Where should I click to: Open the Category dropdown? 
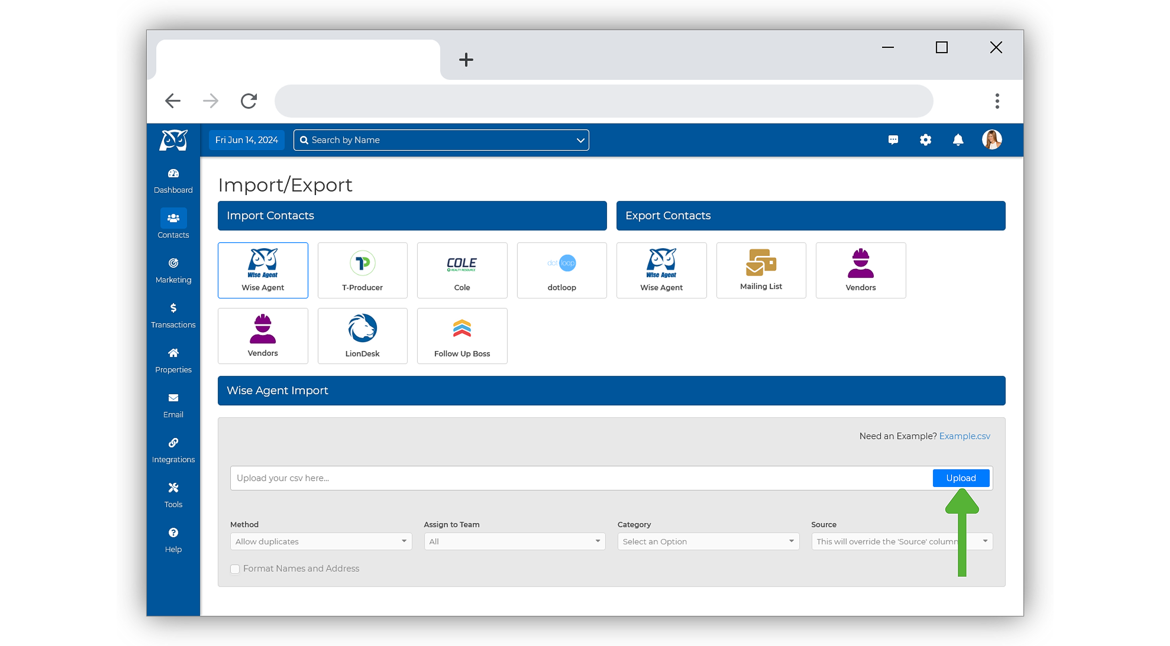click(708, 541)
